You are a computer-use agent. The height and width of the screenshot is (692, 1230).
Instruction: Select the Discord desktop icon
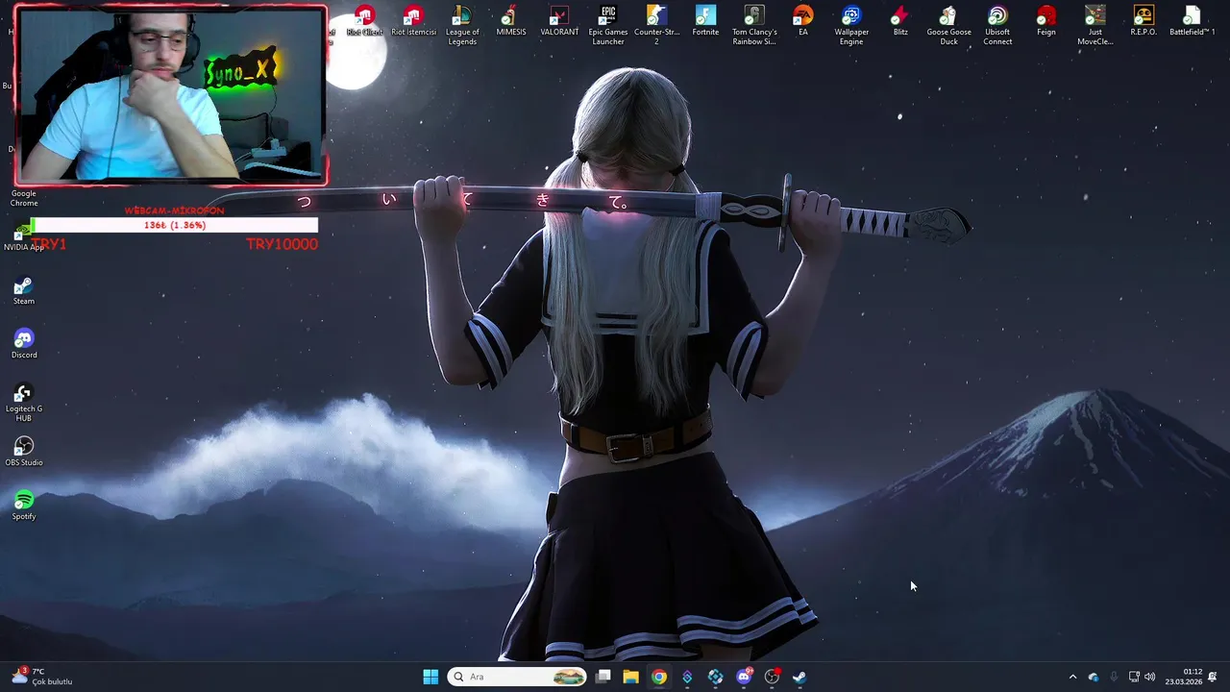click(24, 344)
